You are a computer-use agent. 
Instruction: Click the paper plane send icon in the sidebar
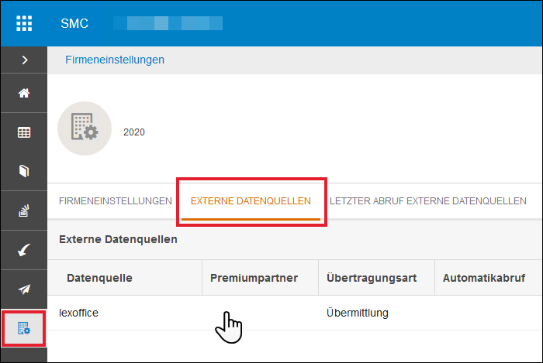click(24, 289)
